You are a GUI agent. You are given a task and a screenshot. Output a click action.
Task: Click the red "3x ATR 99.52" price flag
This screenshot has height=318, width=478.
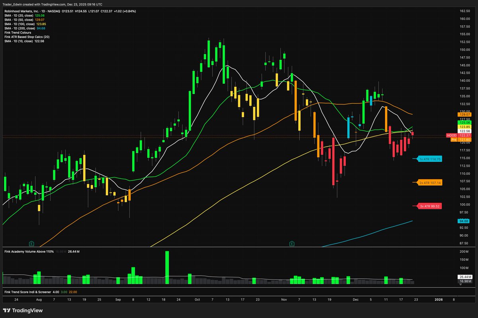pos(429,206)
